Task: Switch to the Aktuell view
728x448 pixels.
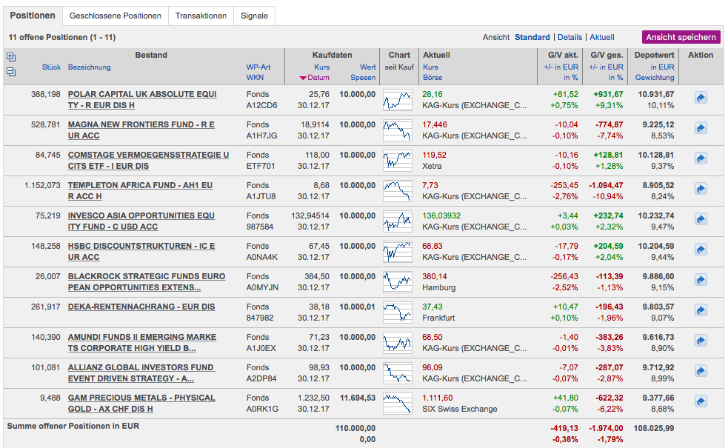Action: click(x=602, y=37)
